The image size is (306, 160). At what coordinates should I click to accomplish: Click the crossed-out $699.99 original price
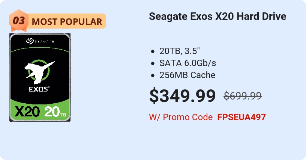(x=243, y=96)
